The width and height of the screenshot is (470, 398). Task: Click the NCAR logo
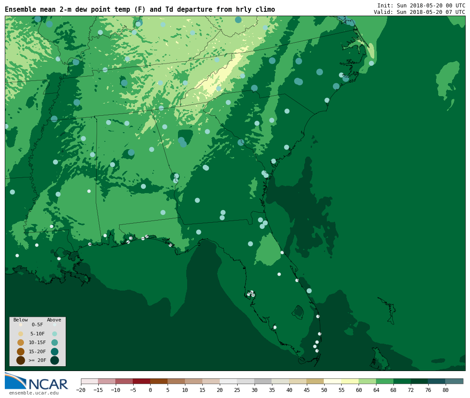(37, 381)
